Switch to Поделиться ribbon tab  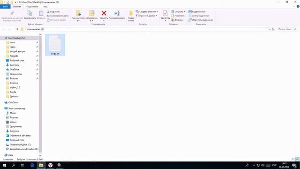(32, 7)
